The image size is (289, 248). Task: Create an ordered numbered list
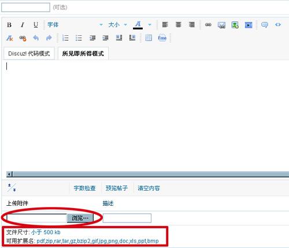pyautogui.click(x=65, y=38)
